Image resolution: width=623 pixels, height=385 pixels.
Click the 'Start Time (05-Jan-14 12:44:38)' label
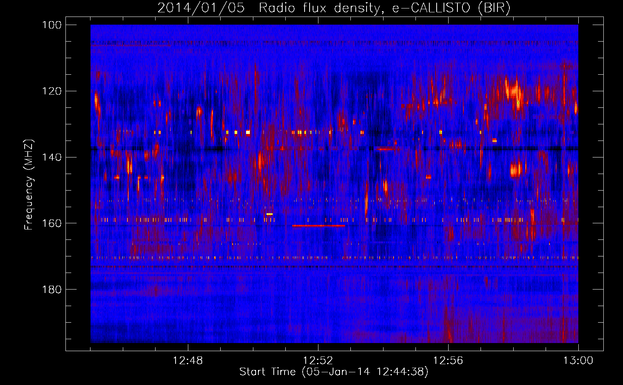point(334,372)
